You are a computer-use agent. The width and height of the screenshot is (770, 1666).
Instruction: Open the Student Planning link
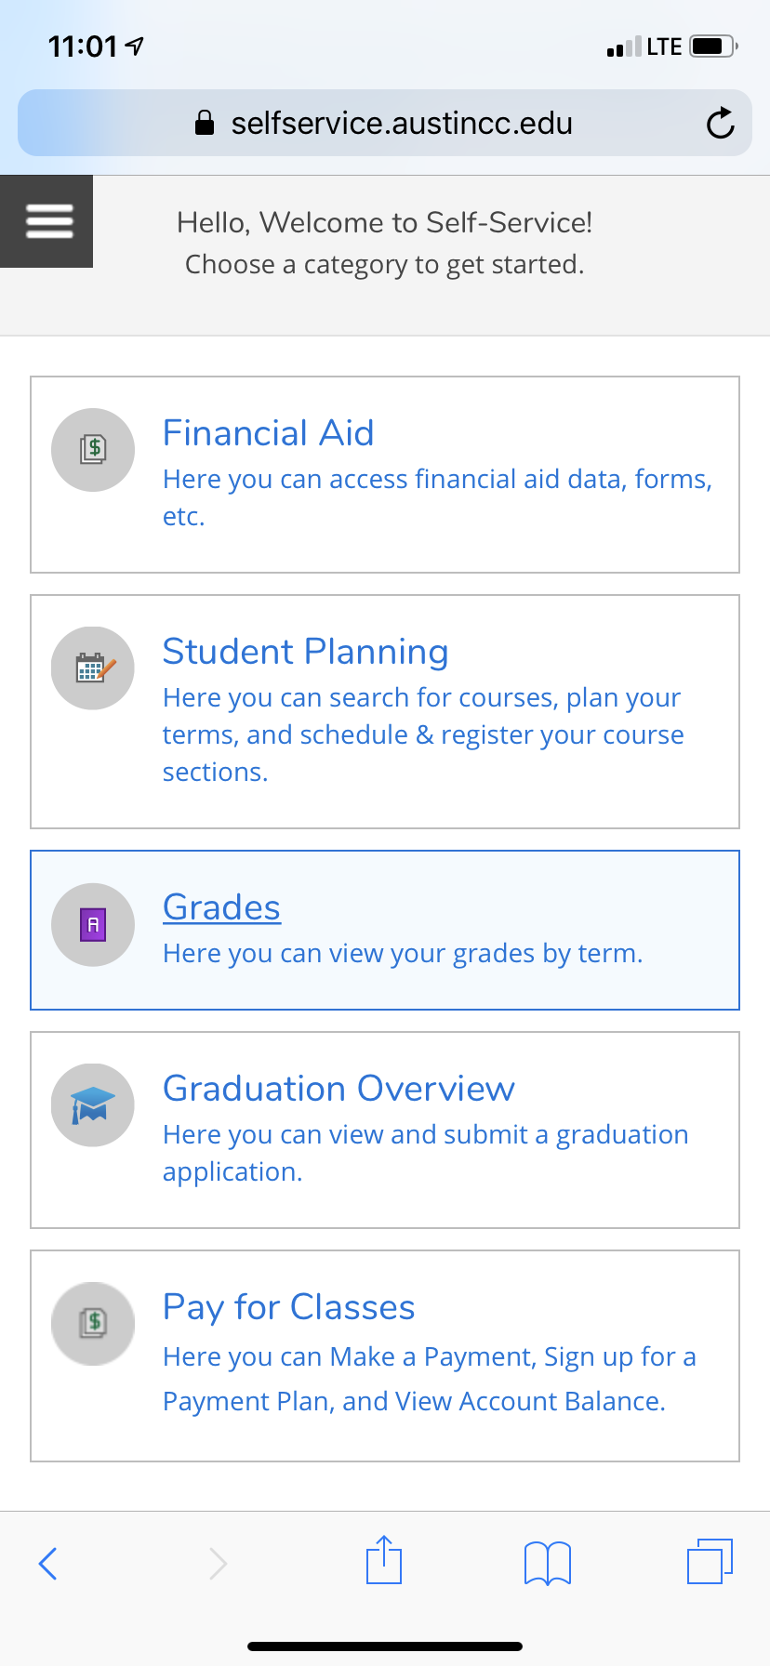click(x=305, y=652)
